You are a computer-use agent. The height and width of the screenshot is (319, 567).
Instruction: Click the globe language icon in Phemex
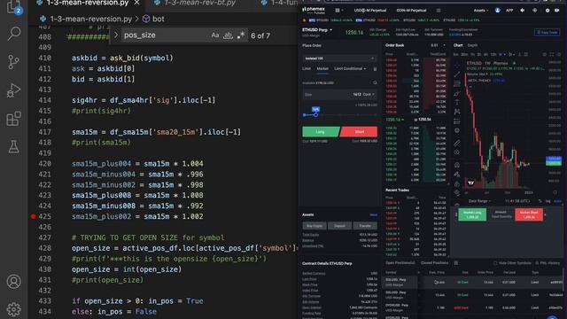535,11
